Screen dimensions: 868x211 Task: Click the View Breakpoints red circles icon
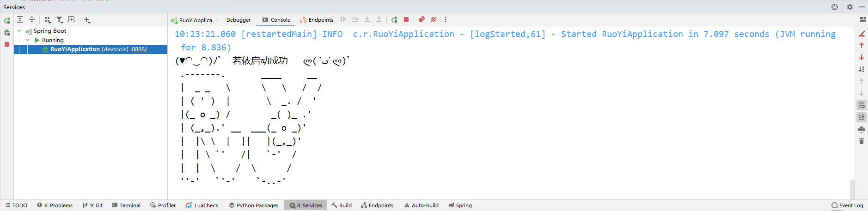point(422,20)
